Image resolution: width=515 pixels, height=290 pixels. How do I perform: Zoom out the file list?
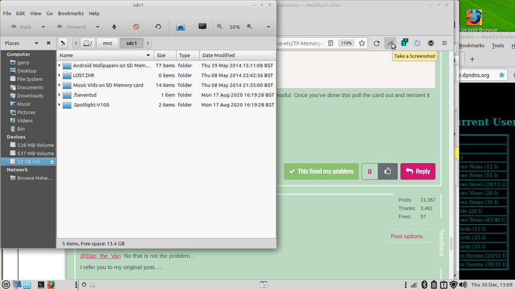tap(220, 27)
